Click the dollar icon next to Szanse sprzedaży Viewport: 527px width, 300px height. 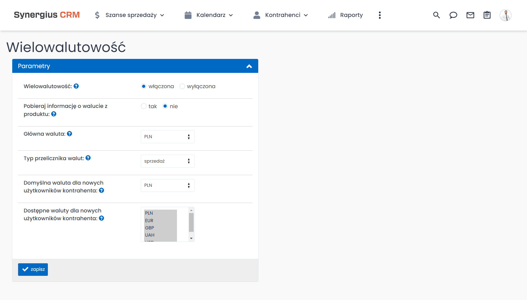pyautogui.click(x=97, y=15)
